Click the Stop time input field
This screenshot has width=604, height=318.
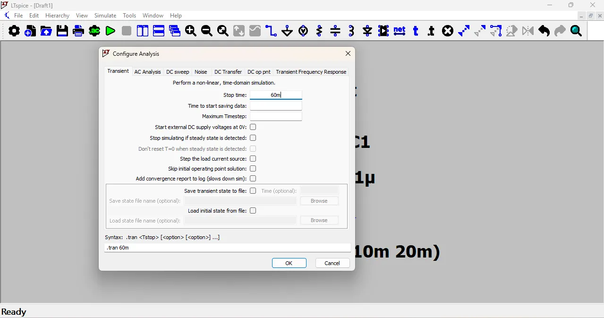(x=276, y=95)
